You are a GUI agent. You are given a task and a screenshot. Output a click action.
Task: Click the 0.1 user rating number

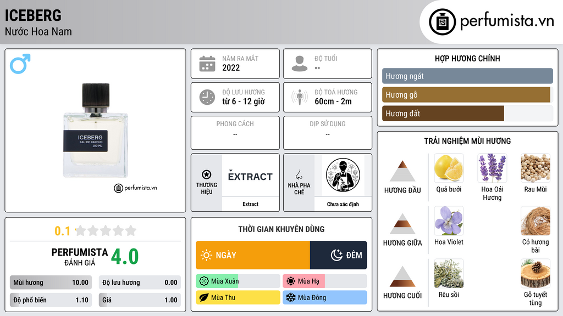click(63, 231)
